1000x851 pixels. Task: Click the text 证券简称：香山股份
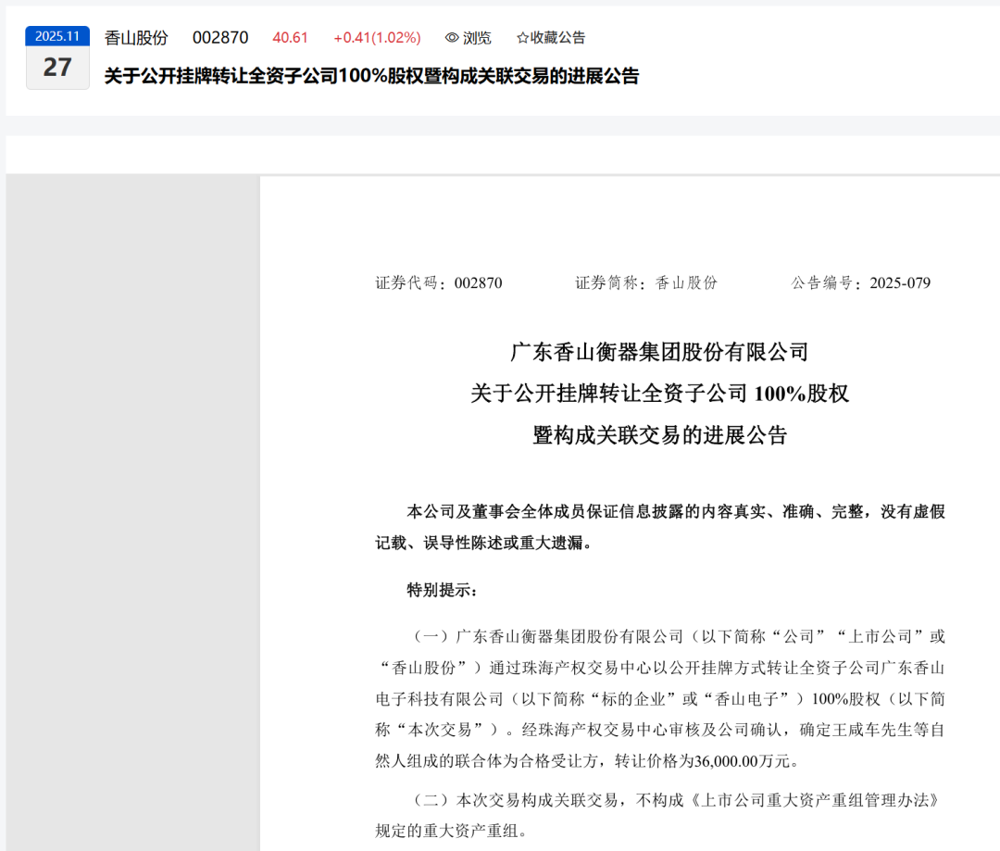pyautogui.click(x=646, y=282)
